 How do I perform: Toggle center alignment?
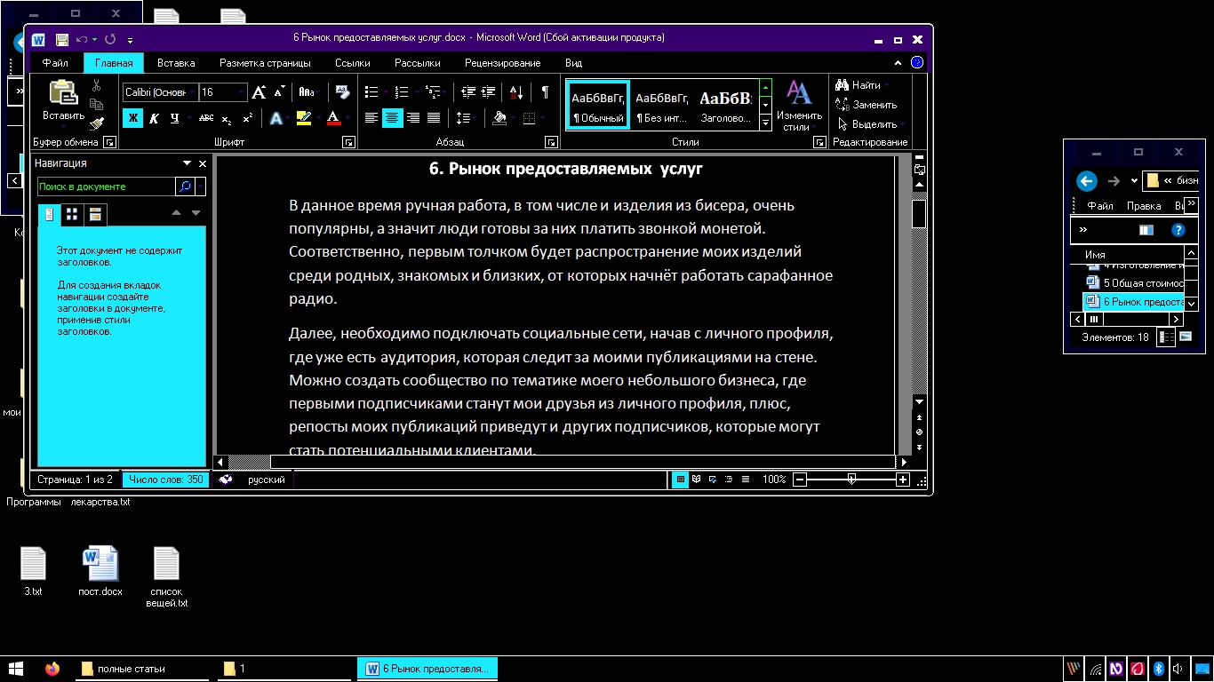[x=392, y=118]
